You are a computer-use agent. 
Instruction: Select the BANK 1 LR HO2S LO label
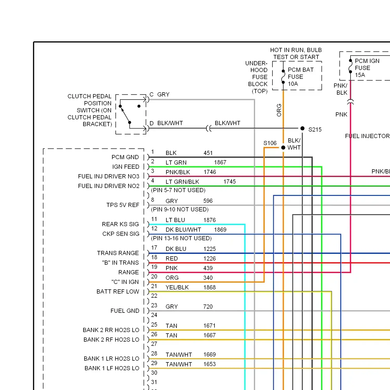click(112, 359)
